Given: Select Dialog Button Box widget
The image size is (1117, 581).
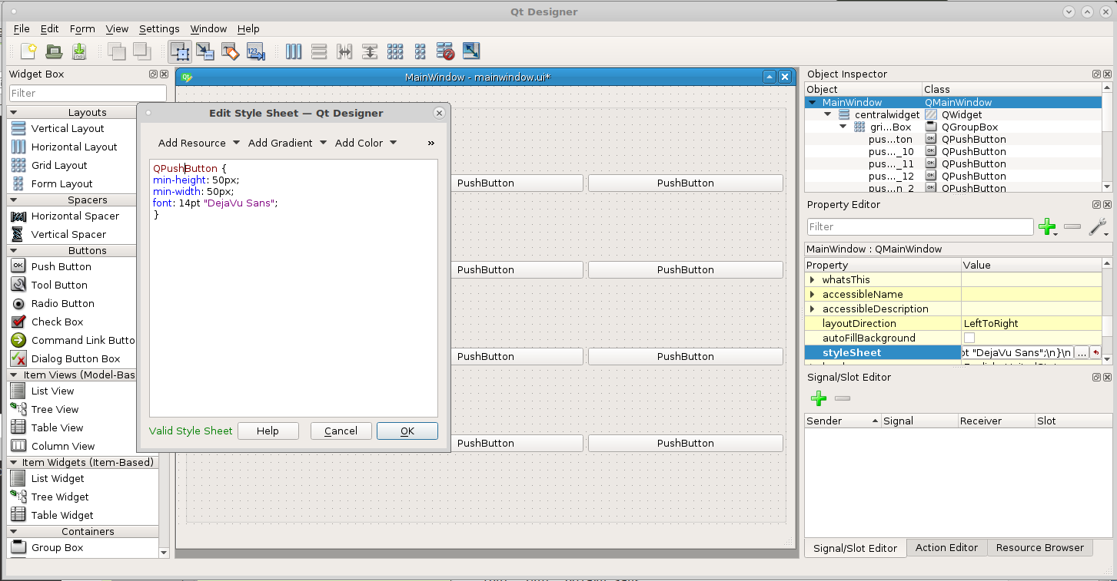Looking at the screenshot, I should click(75, 358).
